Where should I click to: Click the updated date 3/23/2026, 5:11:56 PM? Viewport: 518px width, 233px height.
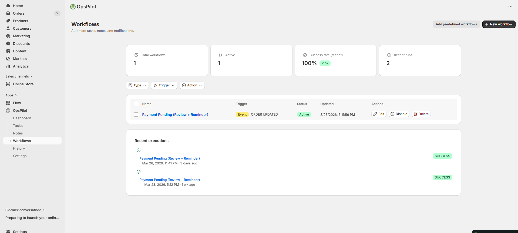coord(338,114)
